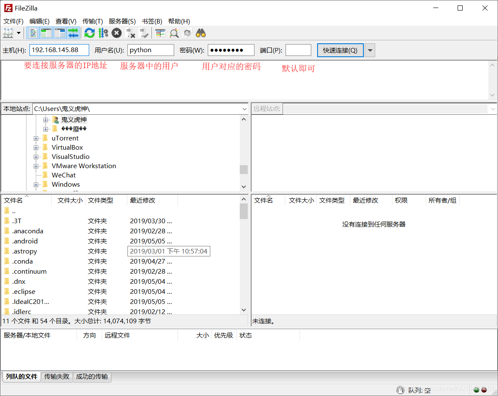498x396 pixels.
Task: Toggle synchronized browsing icon
Action: pos(188,33)
